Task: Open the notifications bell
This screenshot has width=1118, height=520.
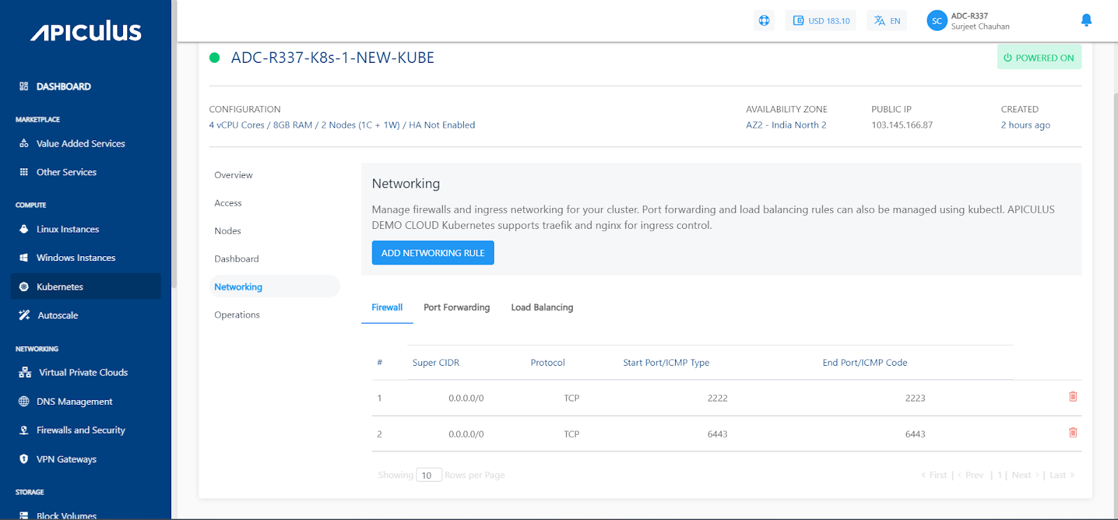Action: 1086,20
